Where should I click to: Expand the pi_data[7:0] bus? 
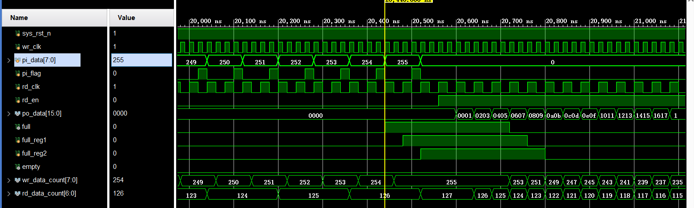[x=8, y=60]
